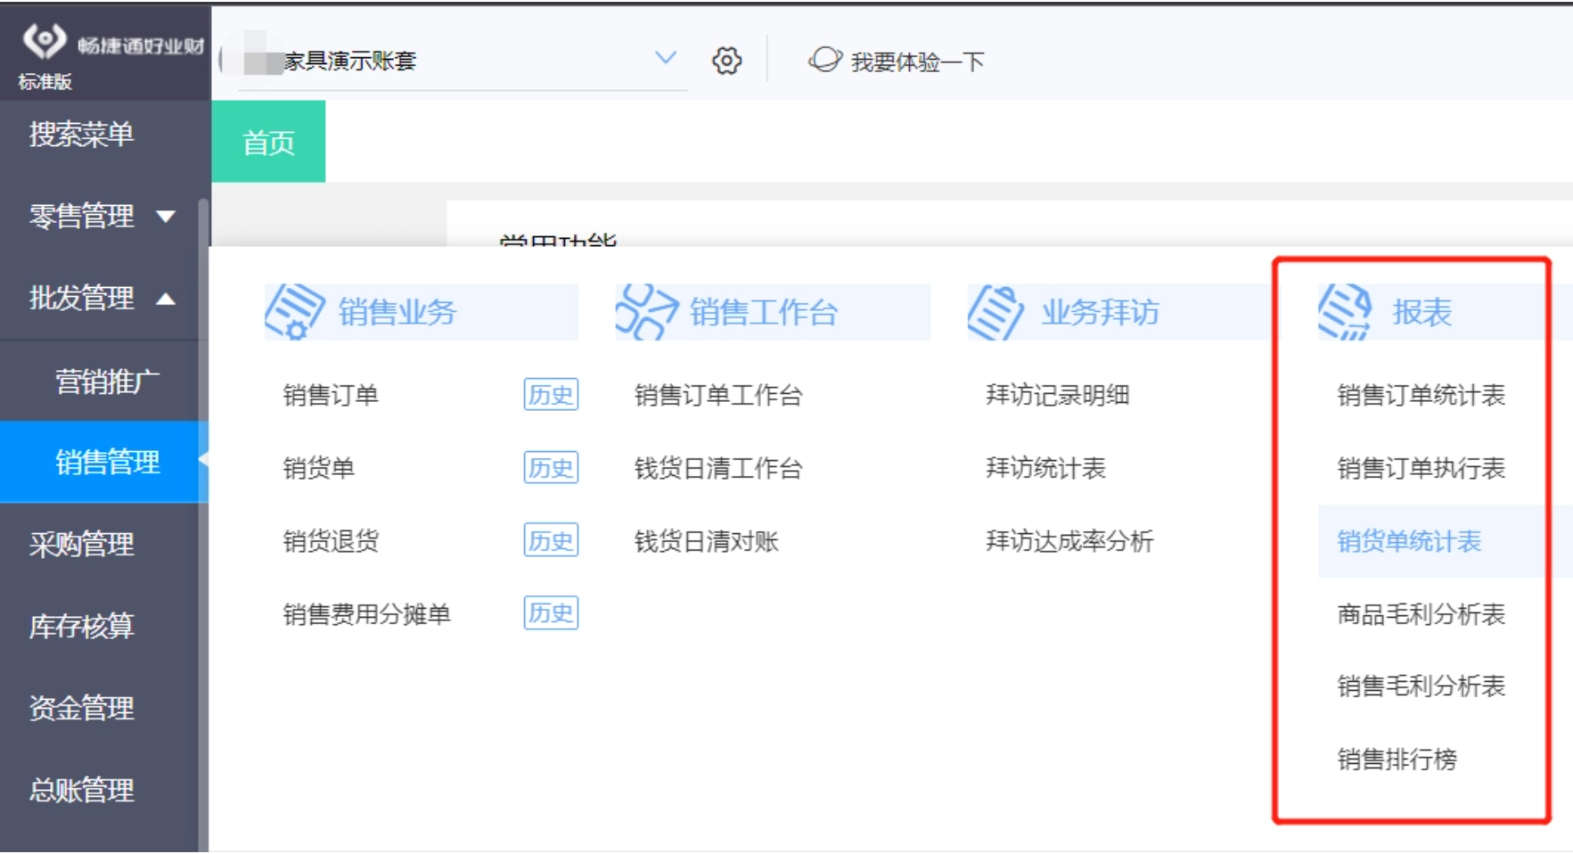1573x854 pixels.
Task: Click the 销售业务 section icon
Action: (x=295, y=312)
